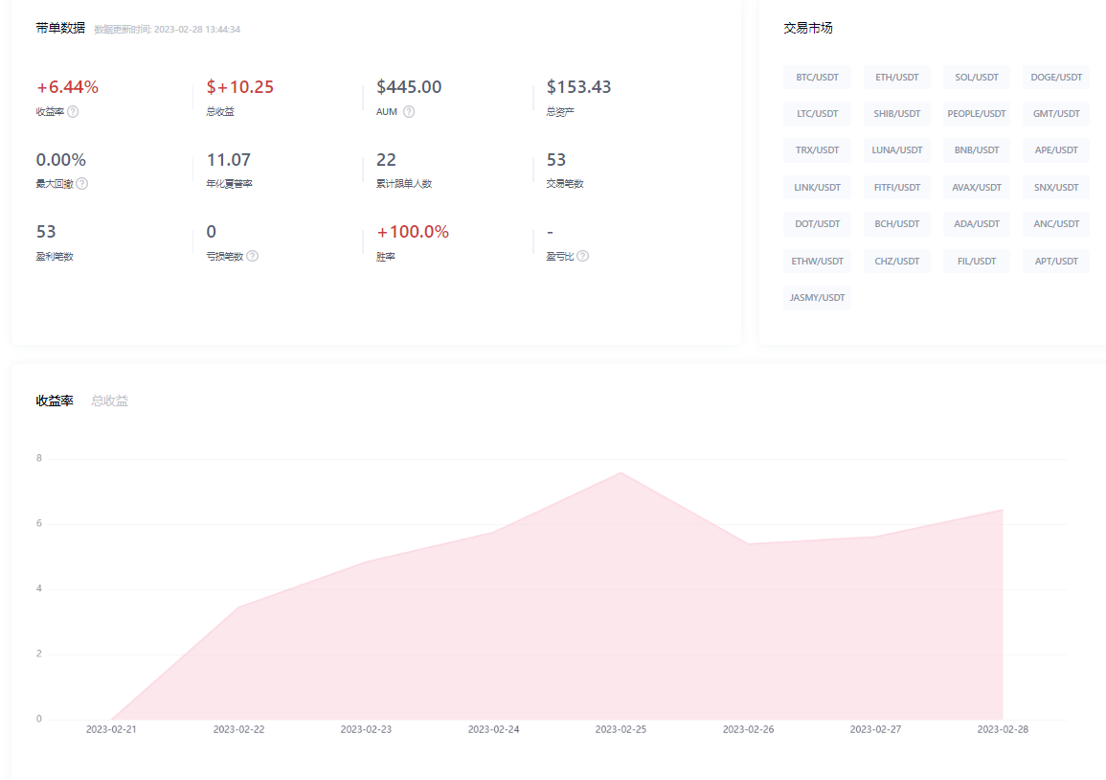Choose the ETH/USDT market tag

tap(896, 77)
